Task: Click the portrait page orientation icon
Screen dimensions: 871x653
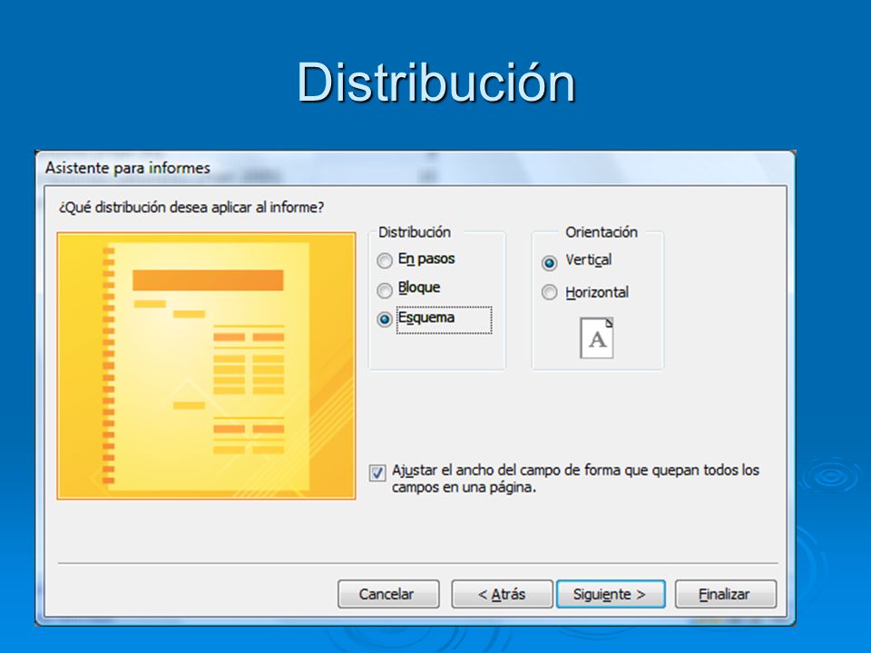Action: pos(597,338)
